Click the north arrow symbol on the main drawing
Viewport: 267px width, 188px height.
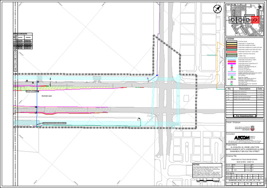pyautogui.click(x=217, y=9)
